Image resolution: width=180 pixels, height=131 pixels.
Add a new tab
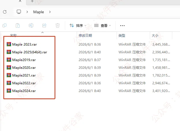32,1
